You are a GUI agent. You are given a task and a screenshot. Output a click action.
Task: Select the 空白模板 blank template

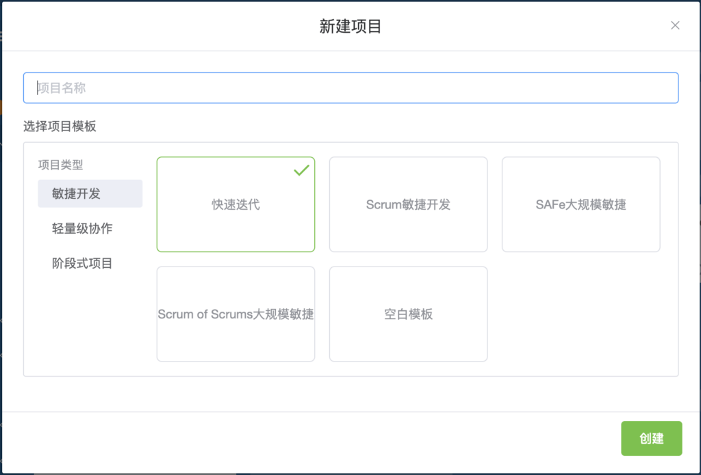click(408, 314)
